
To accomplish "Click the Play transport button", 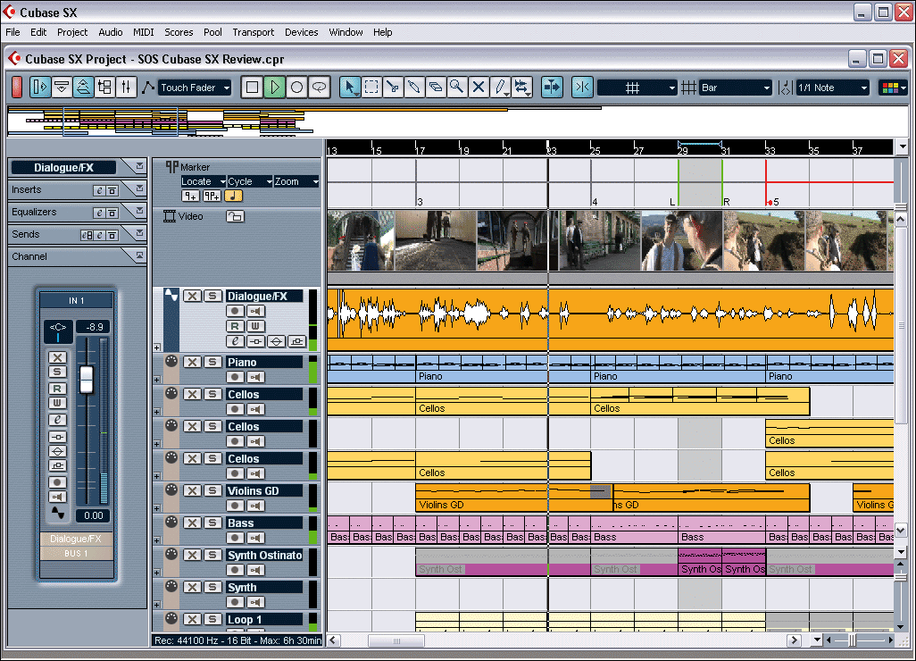I will pyautogui.click(x=275, y=88).
